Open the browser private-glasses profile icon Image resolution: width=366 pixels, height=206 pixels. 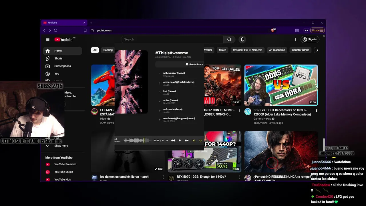pyautogui.click(x=306, y=30)
